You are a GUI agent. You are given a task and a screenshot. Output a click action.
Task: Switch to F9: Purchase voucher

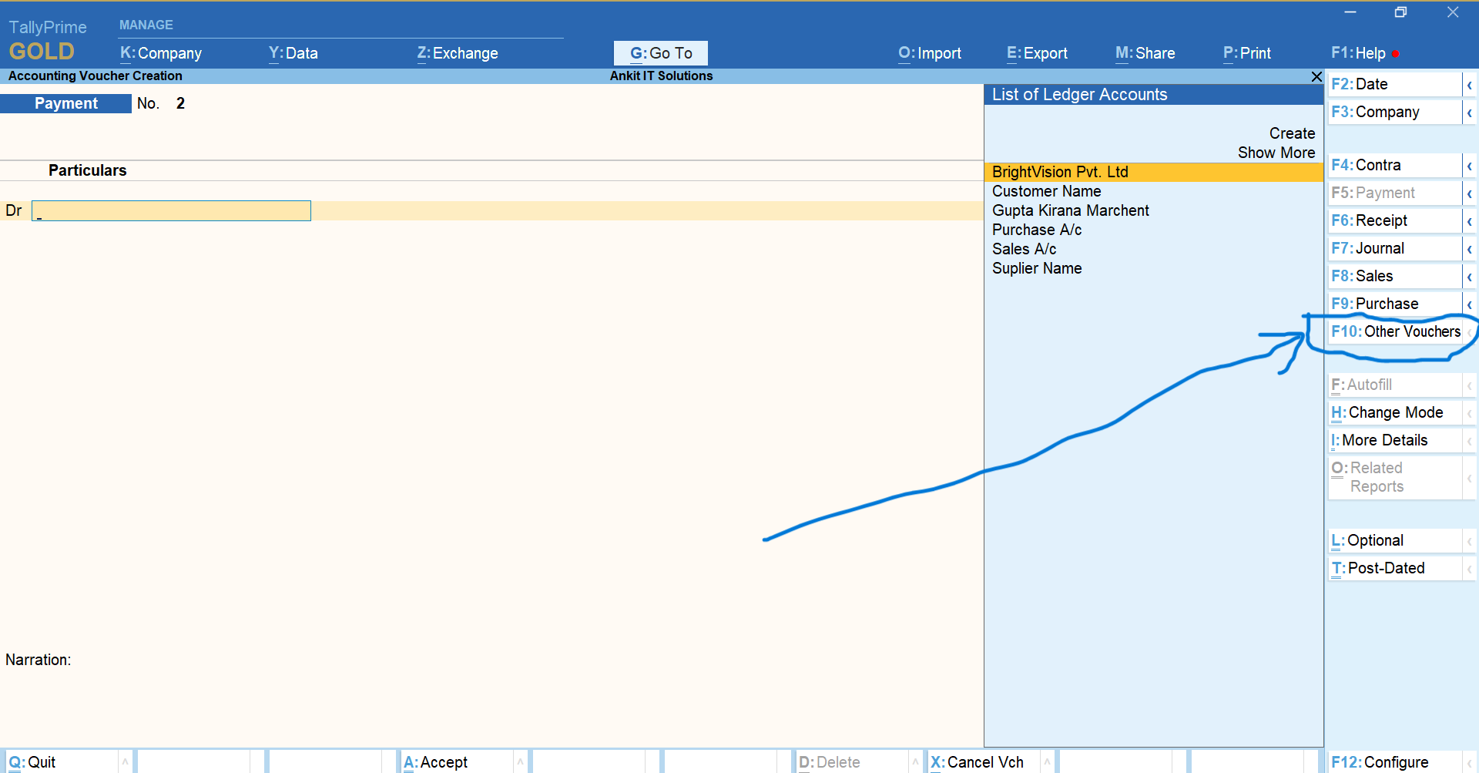click(x=1394, y=304)
